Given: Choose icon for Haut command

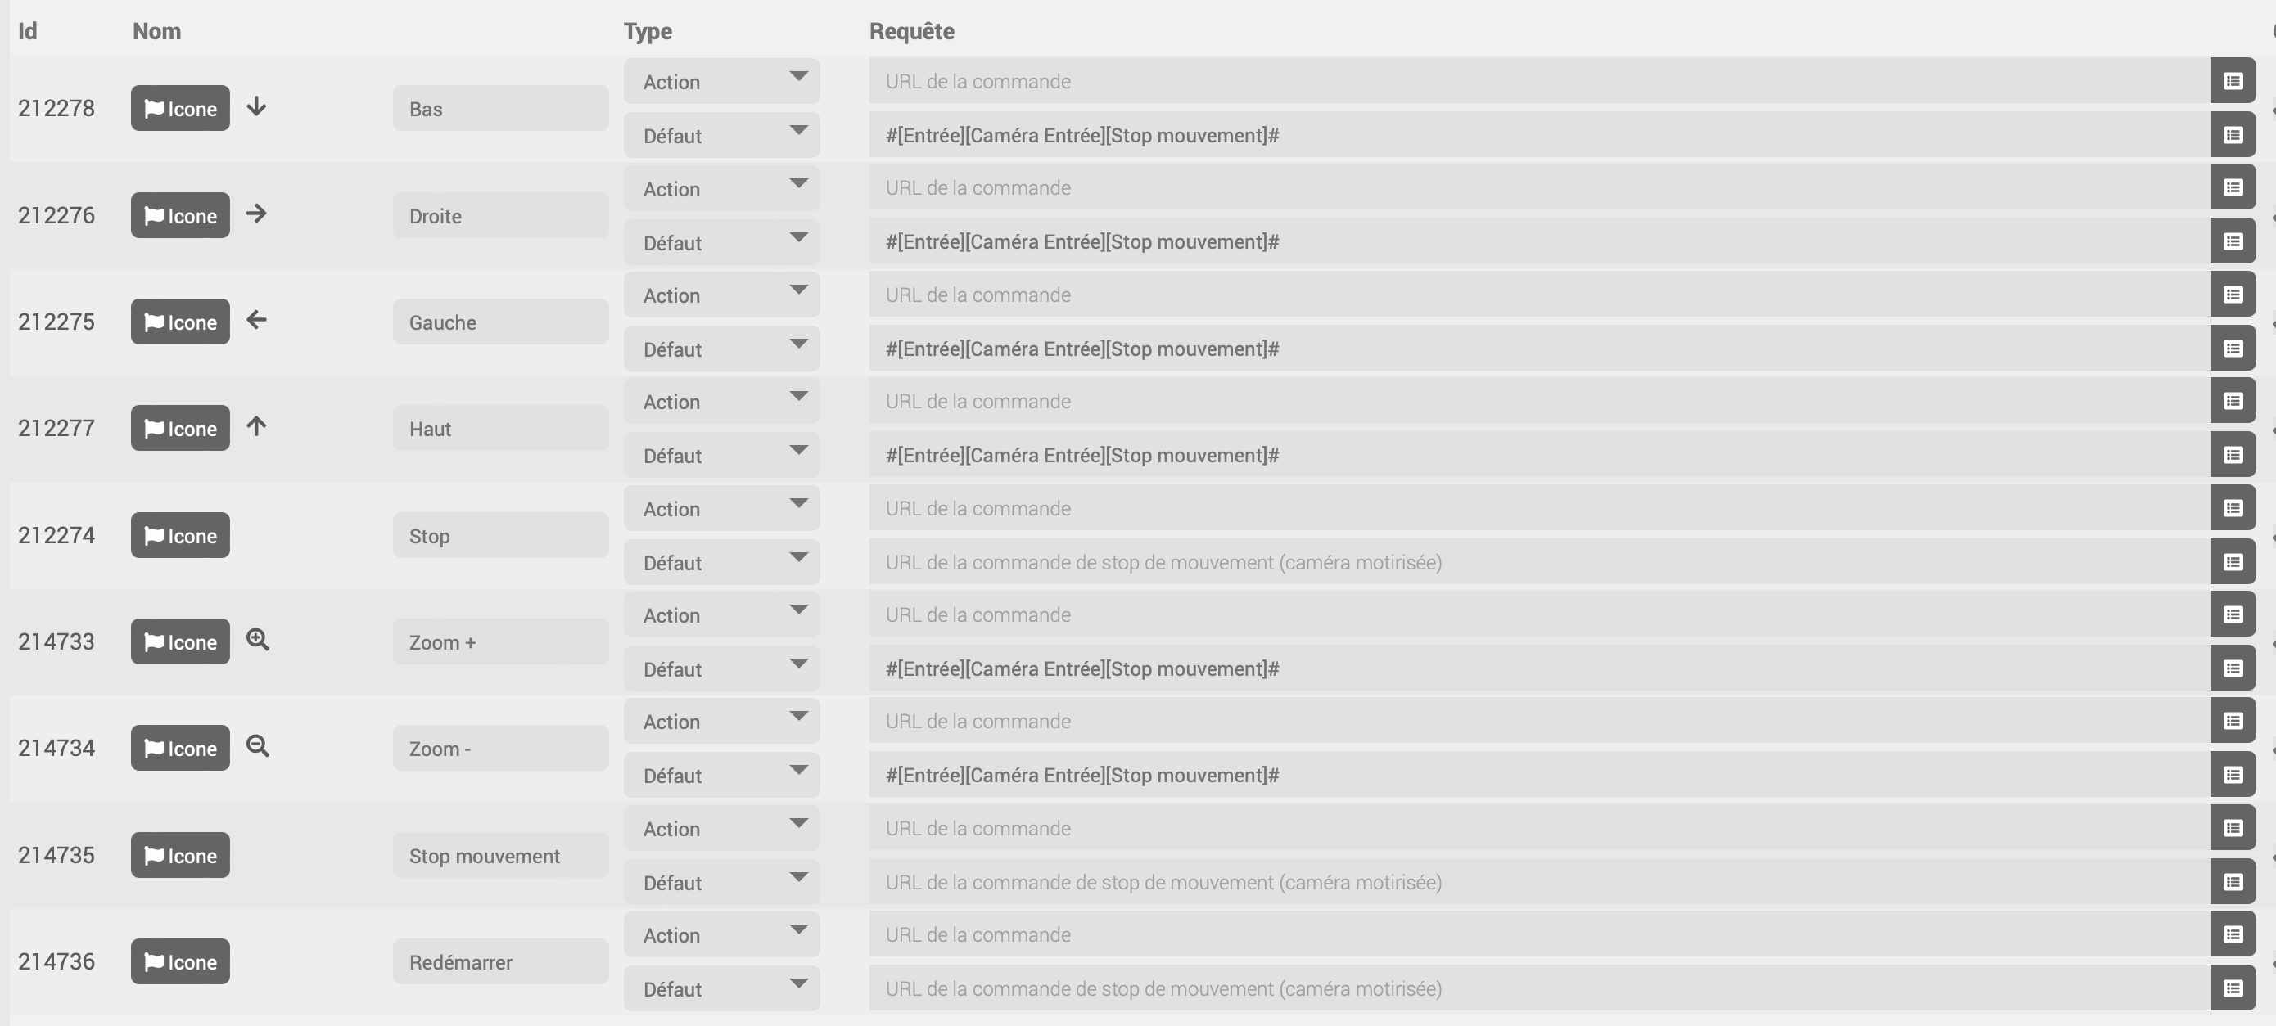Looking at the screenshot, I should [x=180, y=428].
